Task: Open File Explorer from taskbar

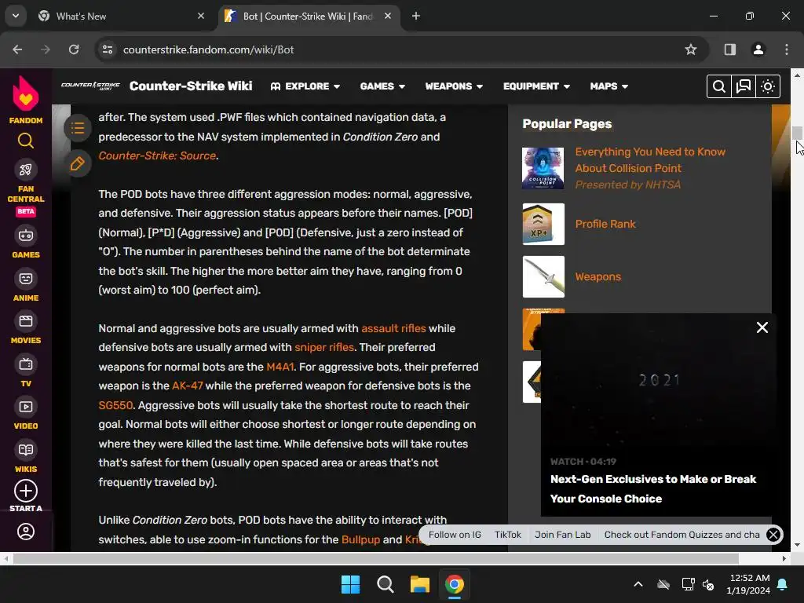Action: (x=420, y=584)
